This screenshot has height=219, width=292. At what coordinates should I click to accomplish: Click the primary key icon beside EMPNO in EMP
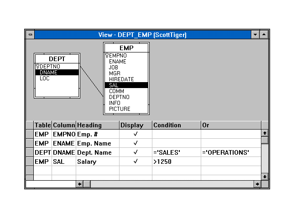(107, 56)
